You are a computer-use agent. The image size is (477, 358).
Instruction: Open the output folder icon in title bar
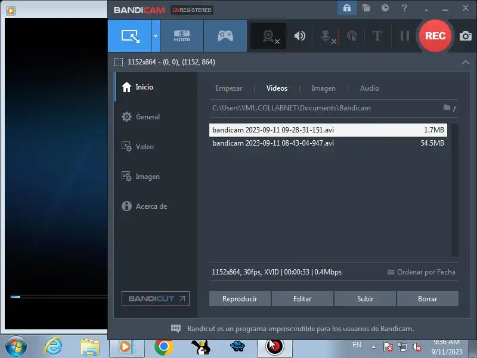click(x=366, y=8)
